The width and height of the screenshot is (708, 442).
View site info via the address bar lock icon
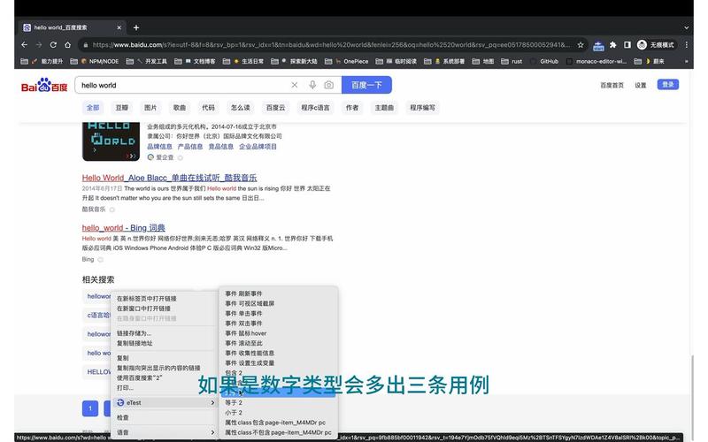coord(85,45)
